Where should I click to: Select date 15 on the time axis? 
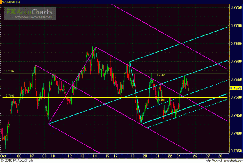click(x=107, y=156)
